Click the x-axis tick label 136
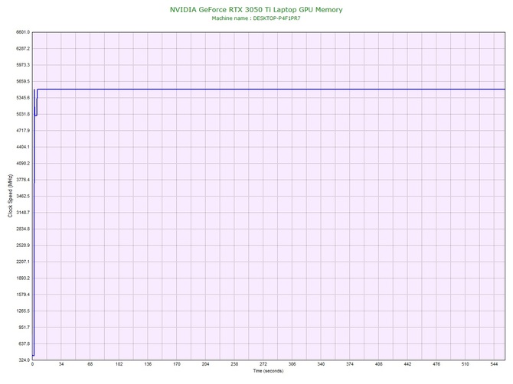This screenshot has height=384, width=513. point(148,364)
